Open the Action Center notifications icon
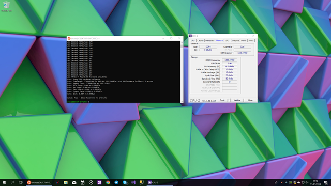The image size is (331, 186). [326, 183]
